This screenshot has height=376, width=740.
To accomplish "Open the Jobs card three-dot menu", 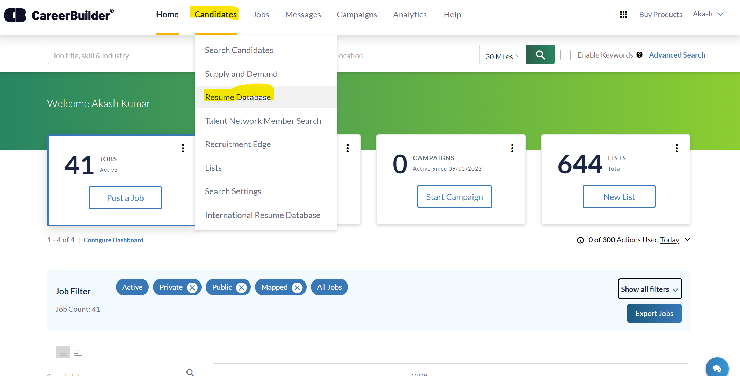I will [x=183, y=148].
